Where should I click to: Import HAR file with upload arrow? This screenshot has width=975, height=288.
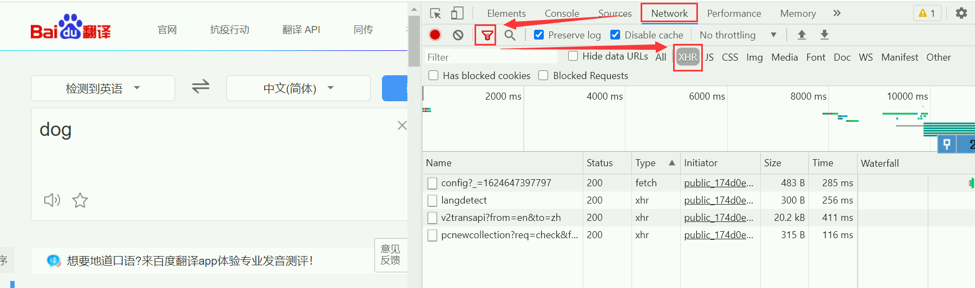click(x=802, y=35)
